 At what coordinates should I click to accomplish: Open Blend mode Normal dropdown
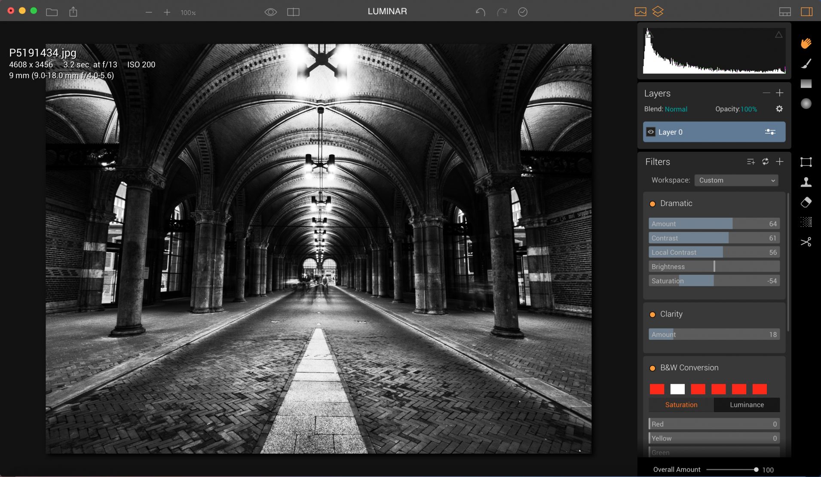(x=676, y=109)
